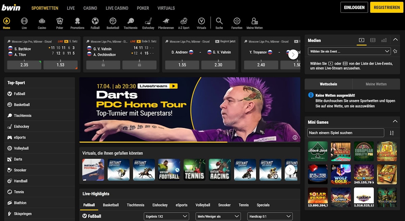405x221 pixels.
Task: Open LIVE in main navigation
Action: (71, 8)
